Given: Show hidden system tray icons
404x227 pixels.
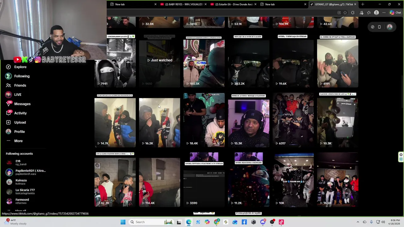Looking at the screenshot, I should 358,222.
